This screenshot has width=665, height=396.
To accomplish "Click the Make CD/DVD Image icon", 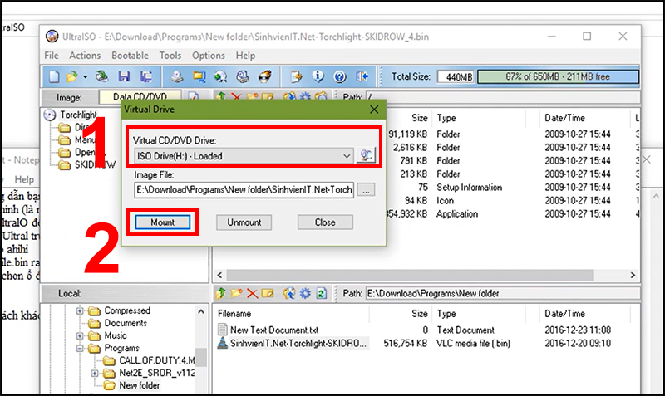I will tap(177, 76).
